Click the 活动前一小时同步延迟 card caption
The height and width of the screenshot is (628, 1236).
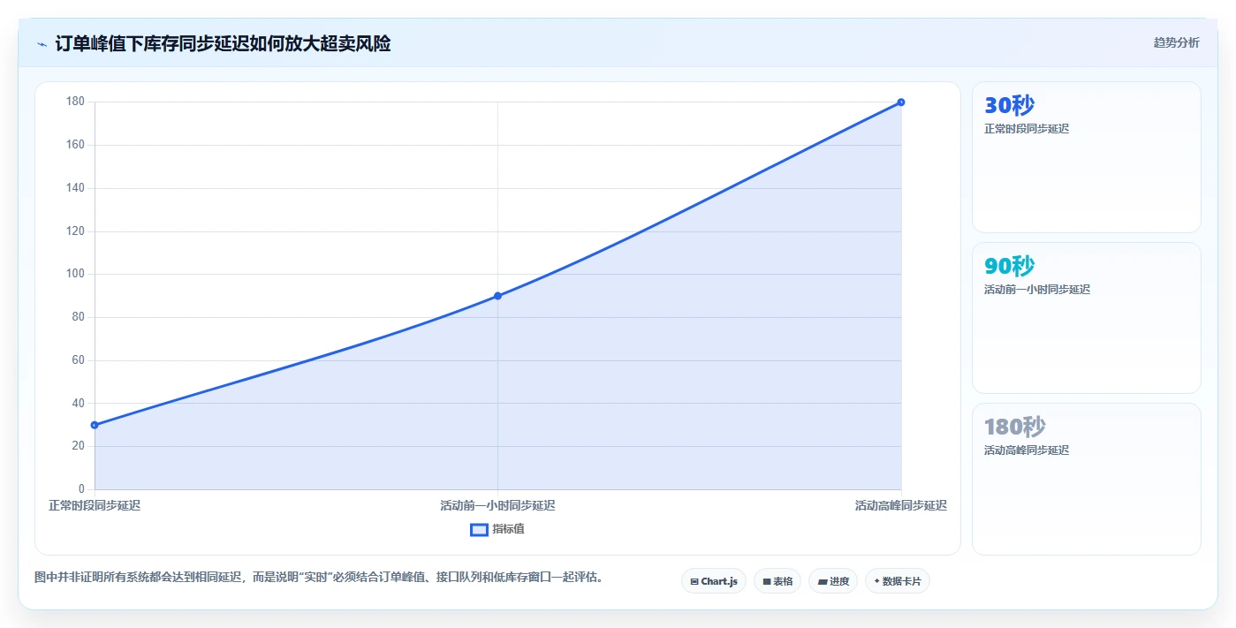tap(1037, 290)
